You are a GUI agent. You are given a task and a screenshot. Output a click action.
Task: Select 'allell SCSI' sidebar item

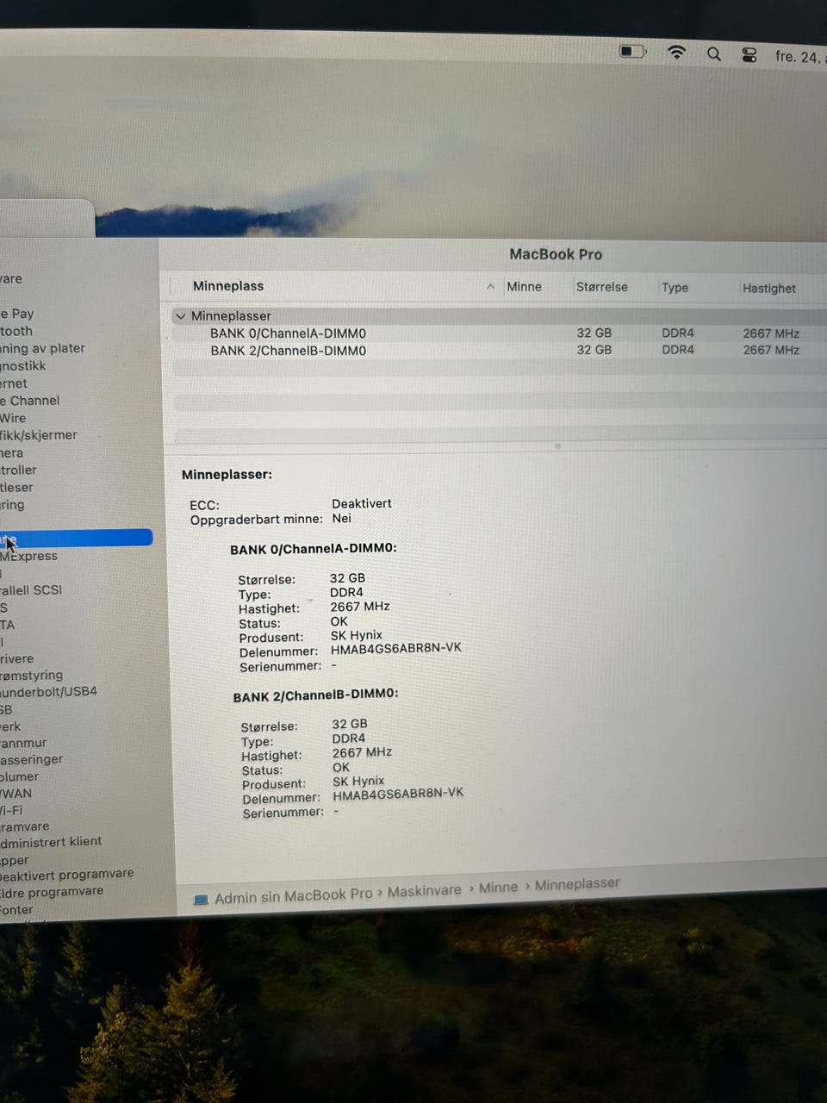pyautogui.click(x=31, y=590)
